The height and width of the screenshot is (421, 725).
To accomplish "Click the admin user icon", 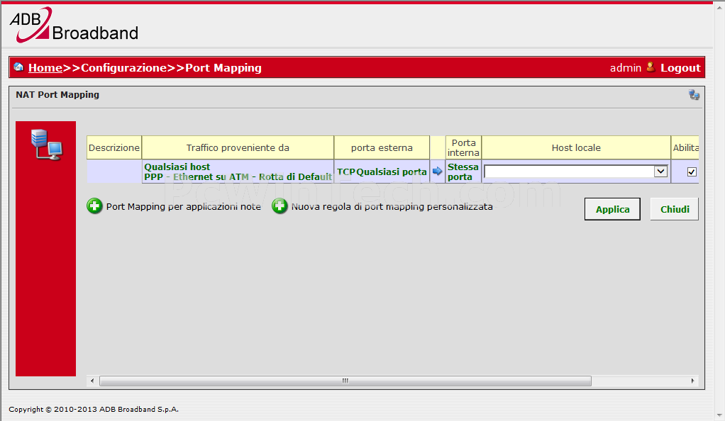I will pyautogui.click(x=651, y=67).
